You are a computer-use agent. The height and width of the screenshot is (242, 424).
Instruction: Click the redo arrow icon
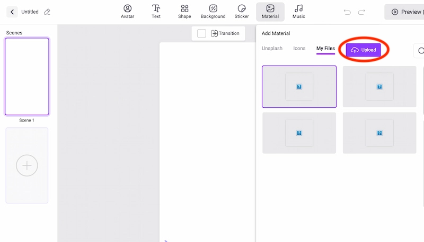(361, 12)
